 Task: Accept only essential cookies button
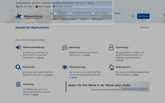82,10
